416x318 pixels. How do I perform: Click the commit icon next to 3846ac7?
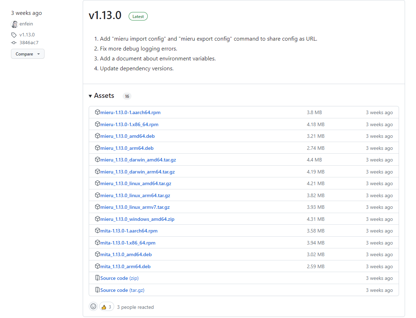click(x=14, y=43)
